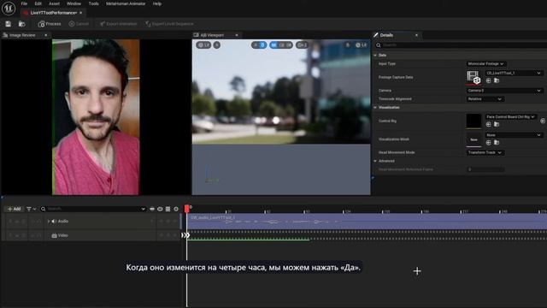Browse to Visualization Mesh asset
The height and width of the screenshot is (308, 547).
click(x=497, y=143)
